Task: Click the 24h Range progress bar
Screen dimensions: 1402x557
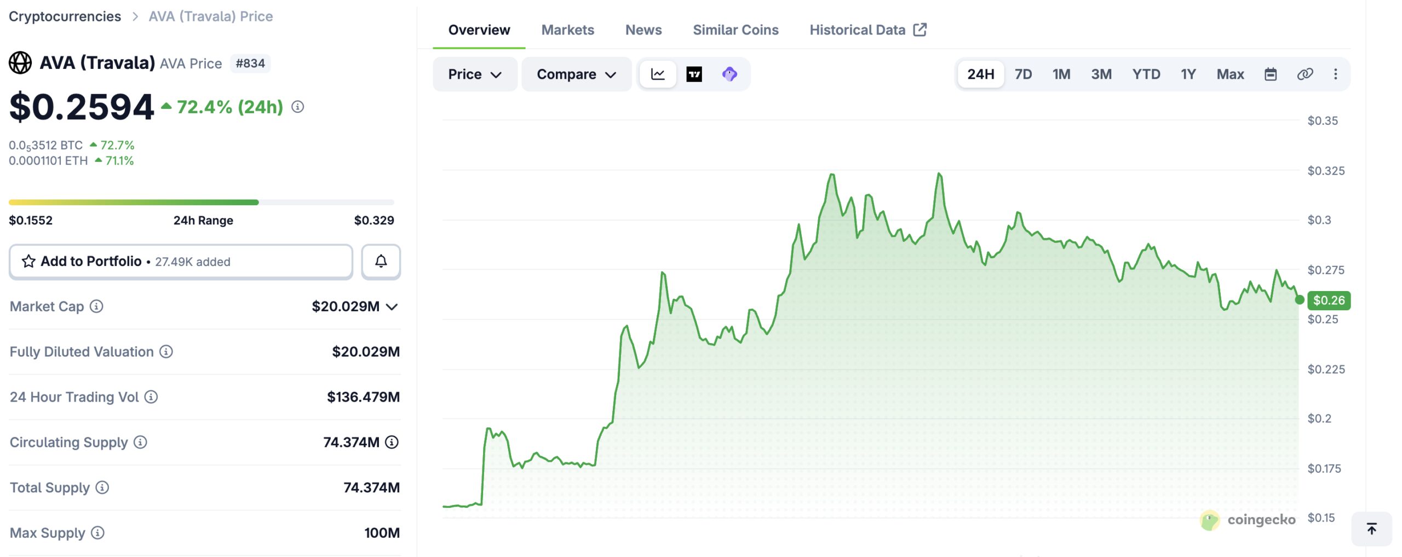Action: tap(202, 202)
